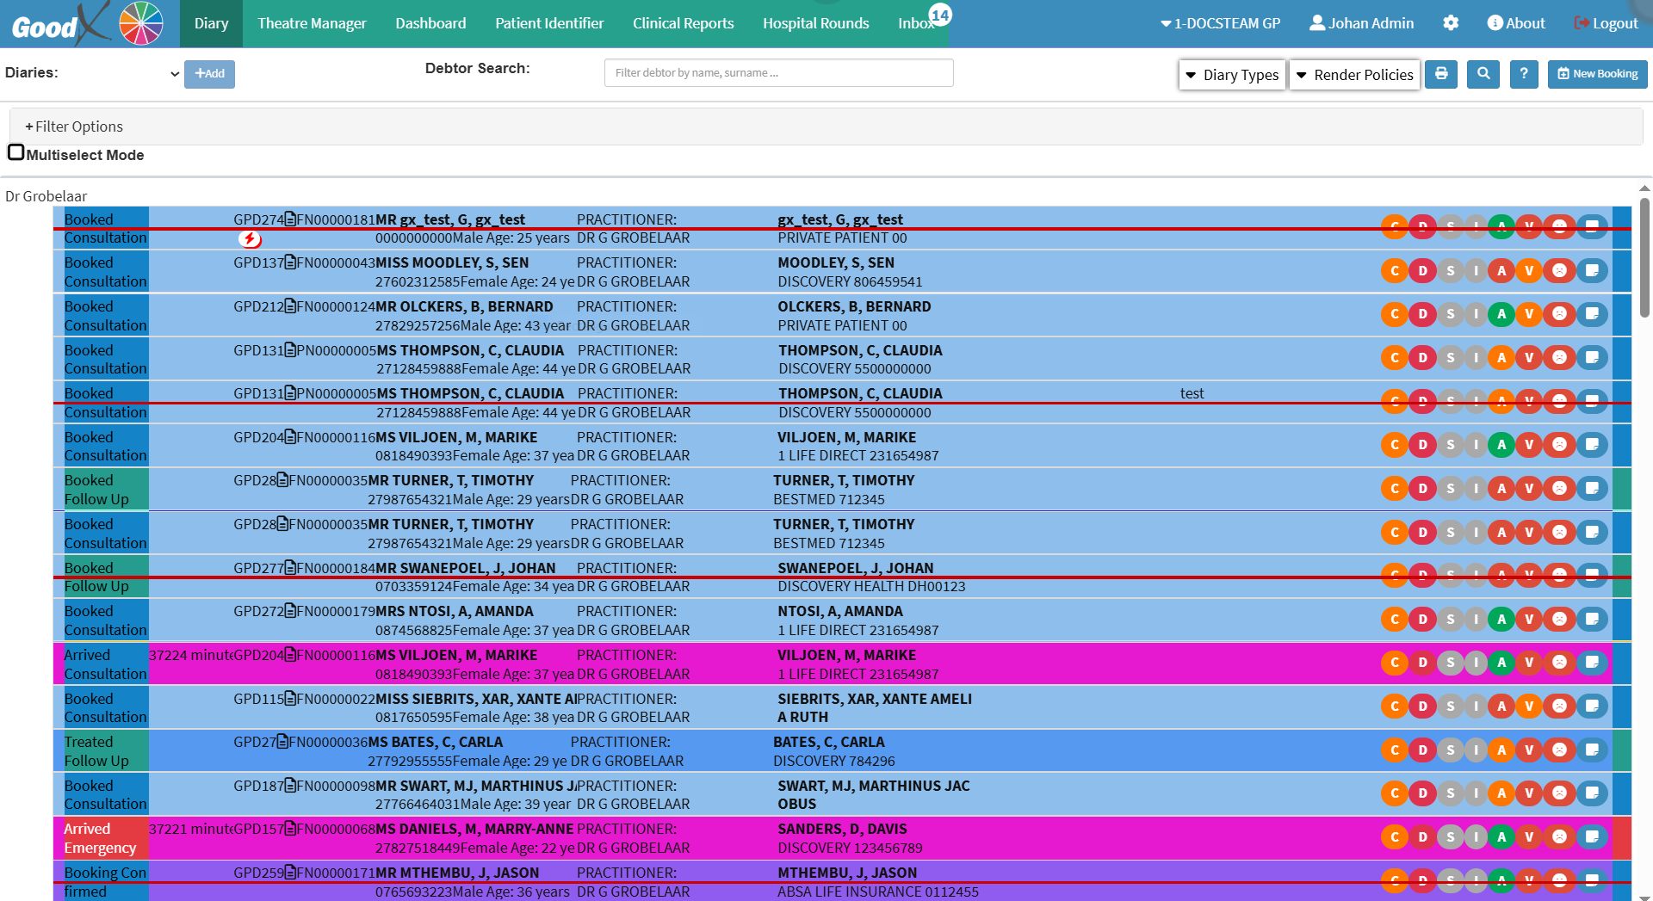Click the sad face icon in Daniels' Emergency row
The image size is (1653, 901).
pos(1559,837)
